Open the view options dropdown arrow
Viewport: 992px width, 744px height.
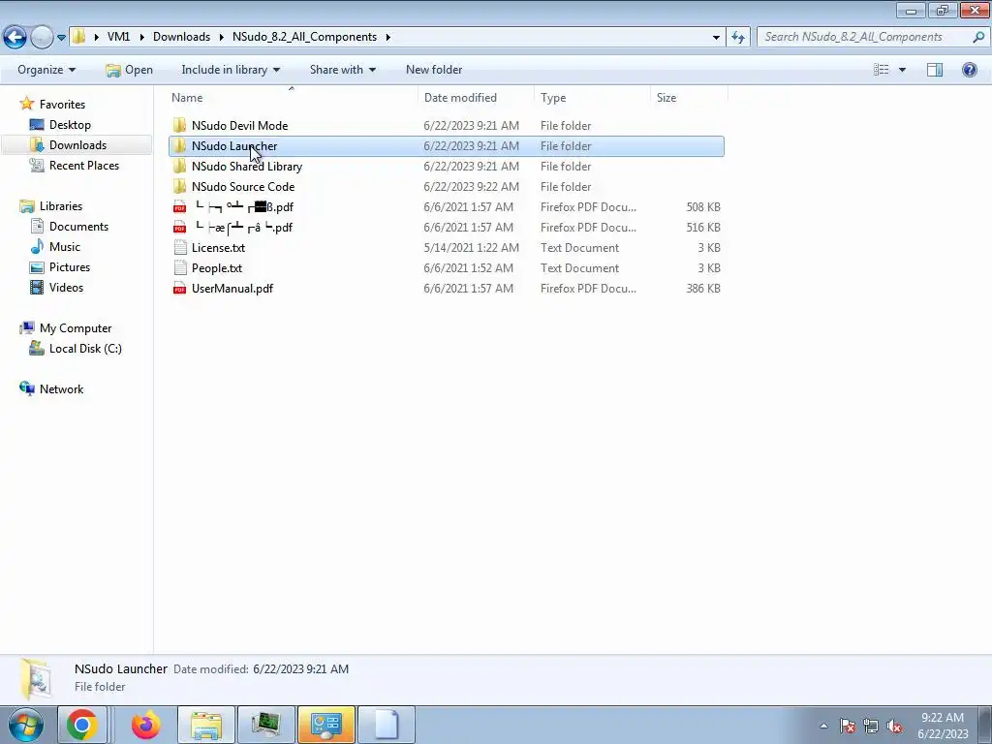pyautogui.click(x=902, y=70)
